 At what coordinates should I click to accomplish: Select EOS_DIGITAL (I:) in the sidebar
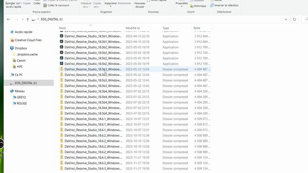coord(29,83)
